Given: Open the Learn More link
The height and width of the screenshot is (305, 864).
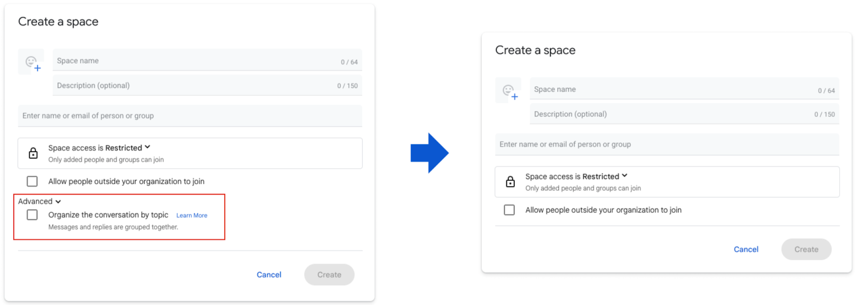Looking at the screenshot, I should [192, 215].
